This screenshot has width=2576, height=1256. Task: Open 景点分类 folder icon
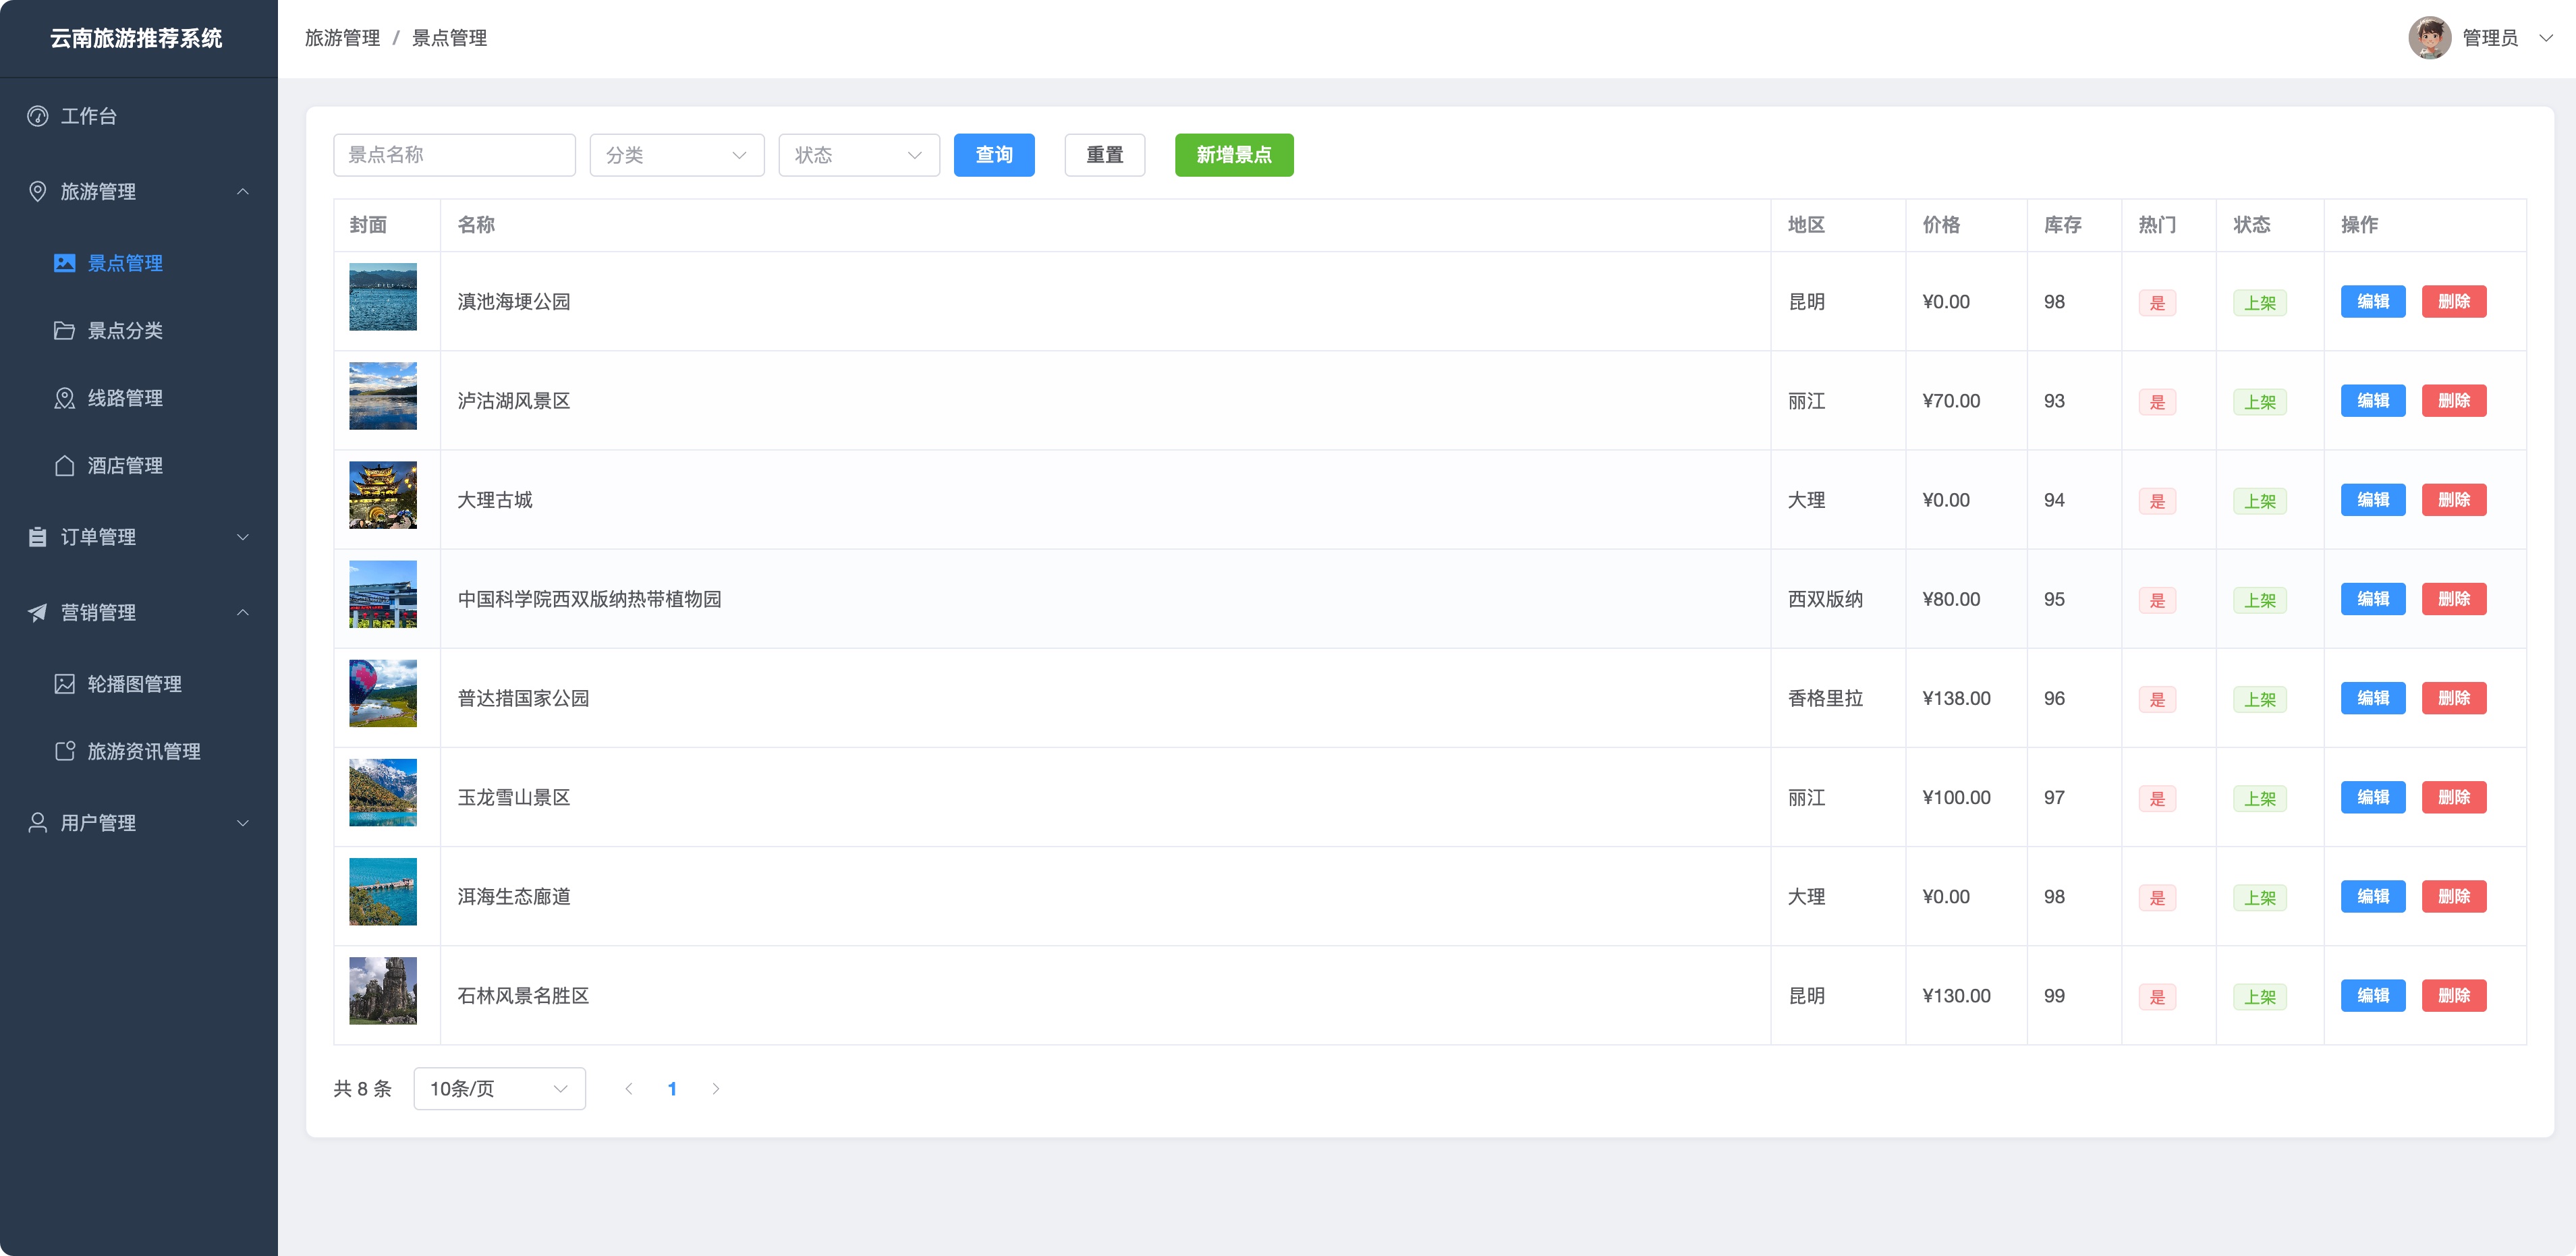tap(64, 331)
